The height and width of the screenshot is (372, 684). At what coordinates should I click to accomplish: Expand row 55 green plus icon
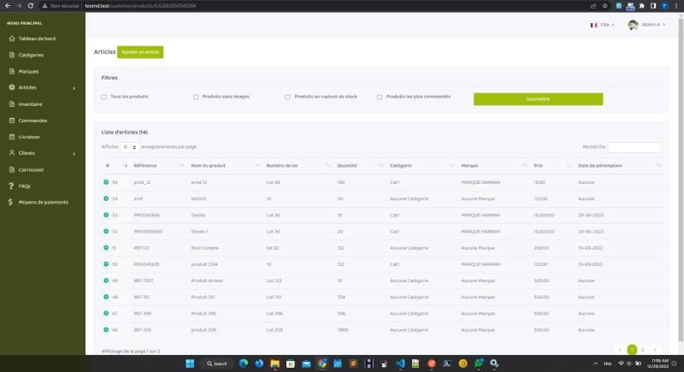(106, 182)
